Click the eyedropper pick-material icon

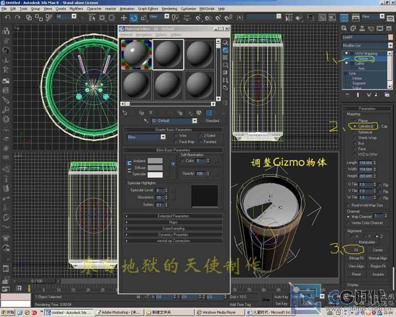click(146, 121)
